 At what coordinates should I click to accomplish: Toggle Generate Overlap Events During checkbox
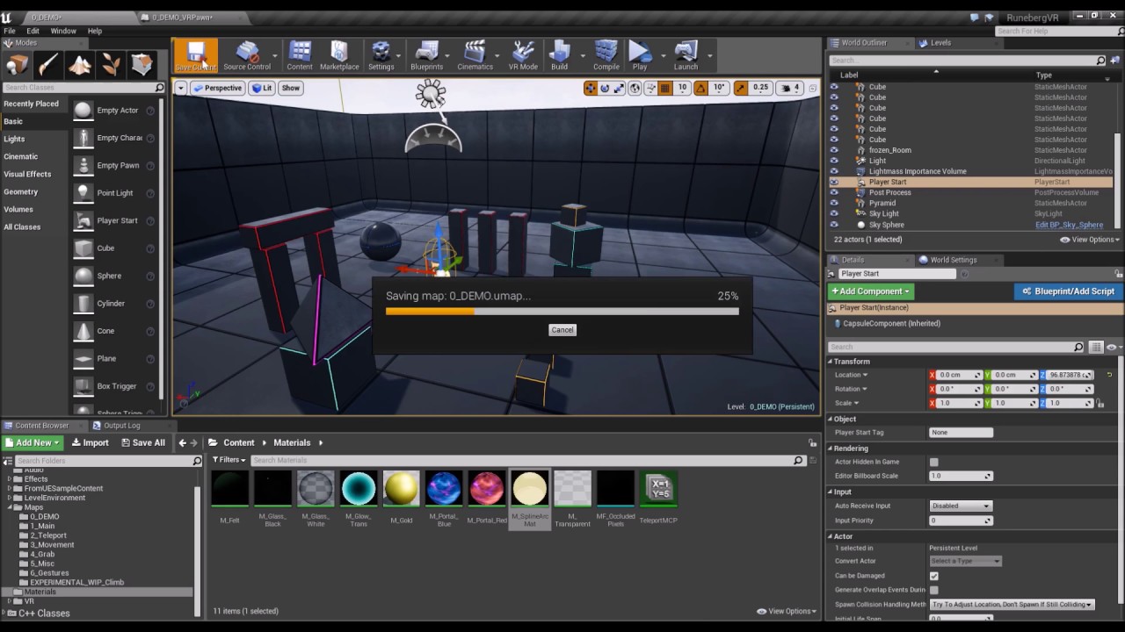(x=933, y=590)
